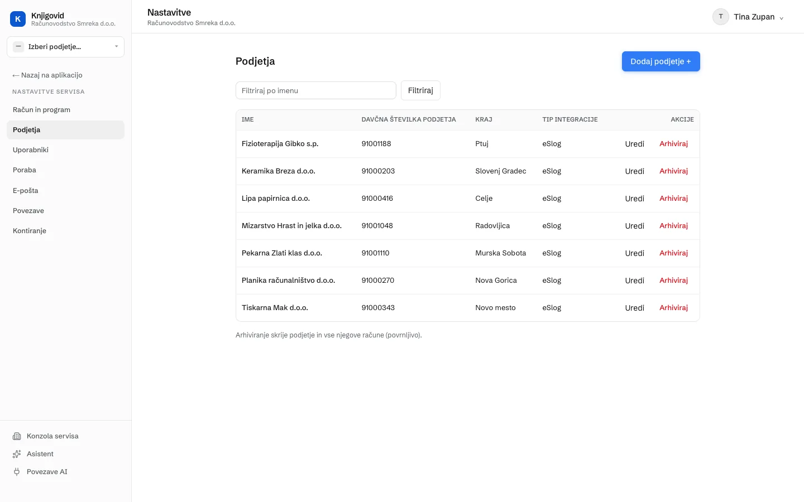Click the Slovenj Gradec cell
This screenshot has height=502, width=804.
click(501, 171)
